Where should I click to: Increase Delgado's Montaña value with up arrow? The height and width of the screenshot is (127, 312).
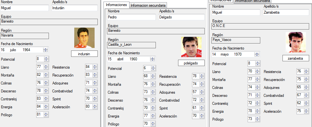[x=153, y=83]
